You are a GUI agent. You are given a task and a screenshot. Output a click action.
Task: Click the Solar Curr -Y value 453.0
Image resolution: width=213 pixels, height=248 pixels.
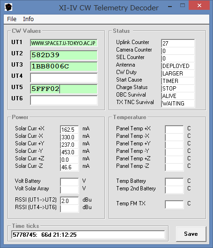coord(69,152)
